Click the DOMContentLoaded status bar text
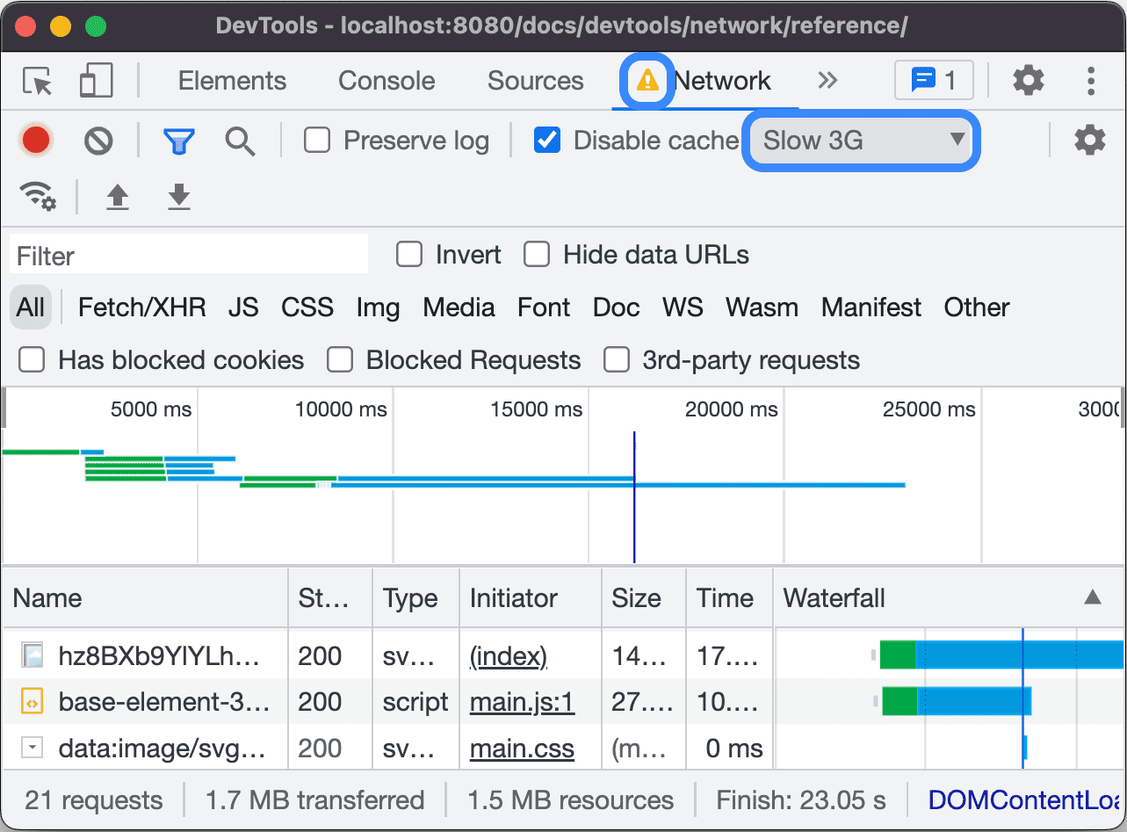Screen dimensions: 1127x832 point(1026,800)
